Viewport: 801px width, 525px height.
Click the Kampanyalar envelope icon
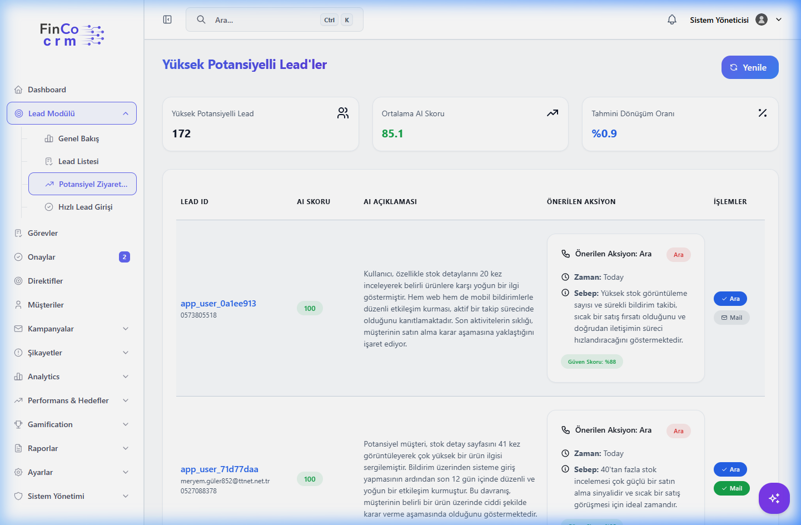18,329
